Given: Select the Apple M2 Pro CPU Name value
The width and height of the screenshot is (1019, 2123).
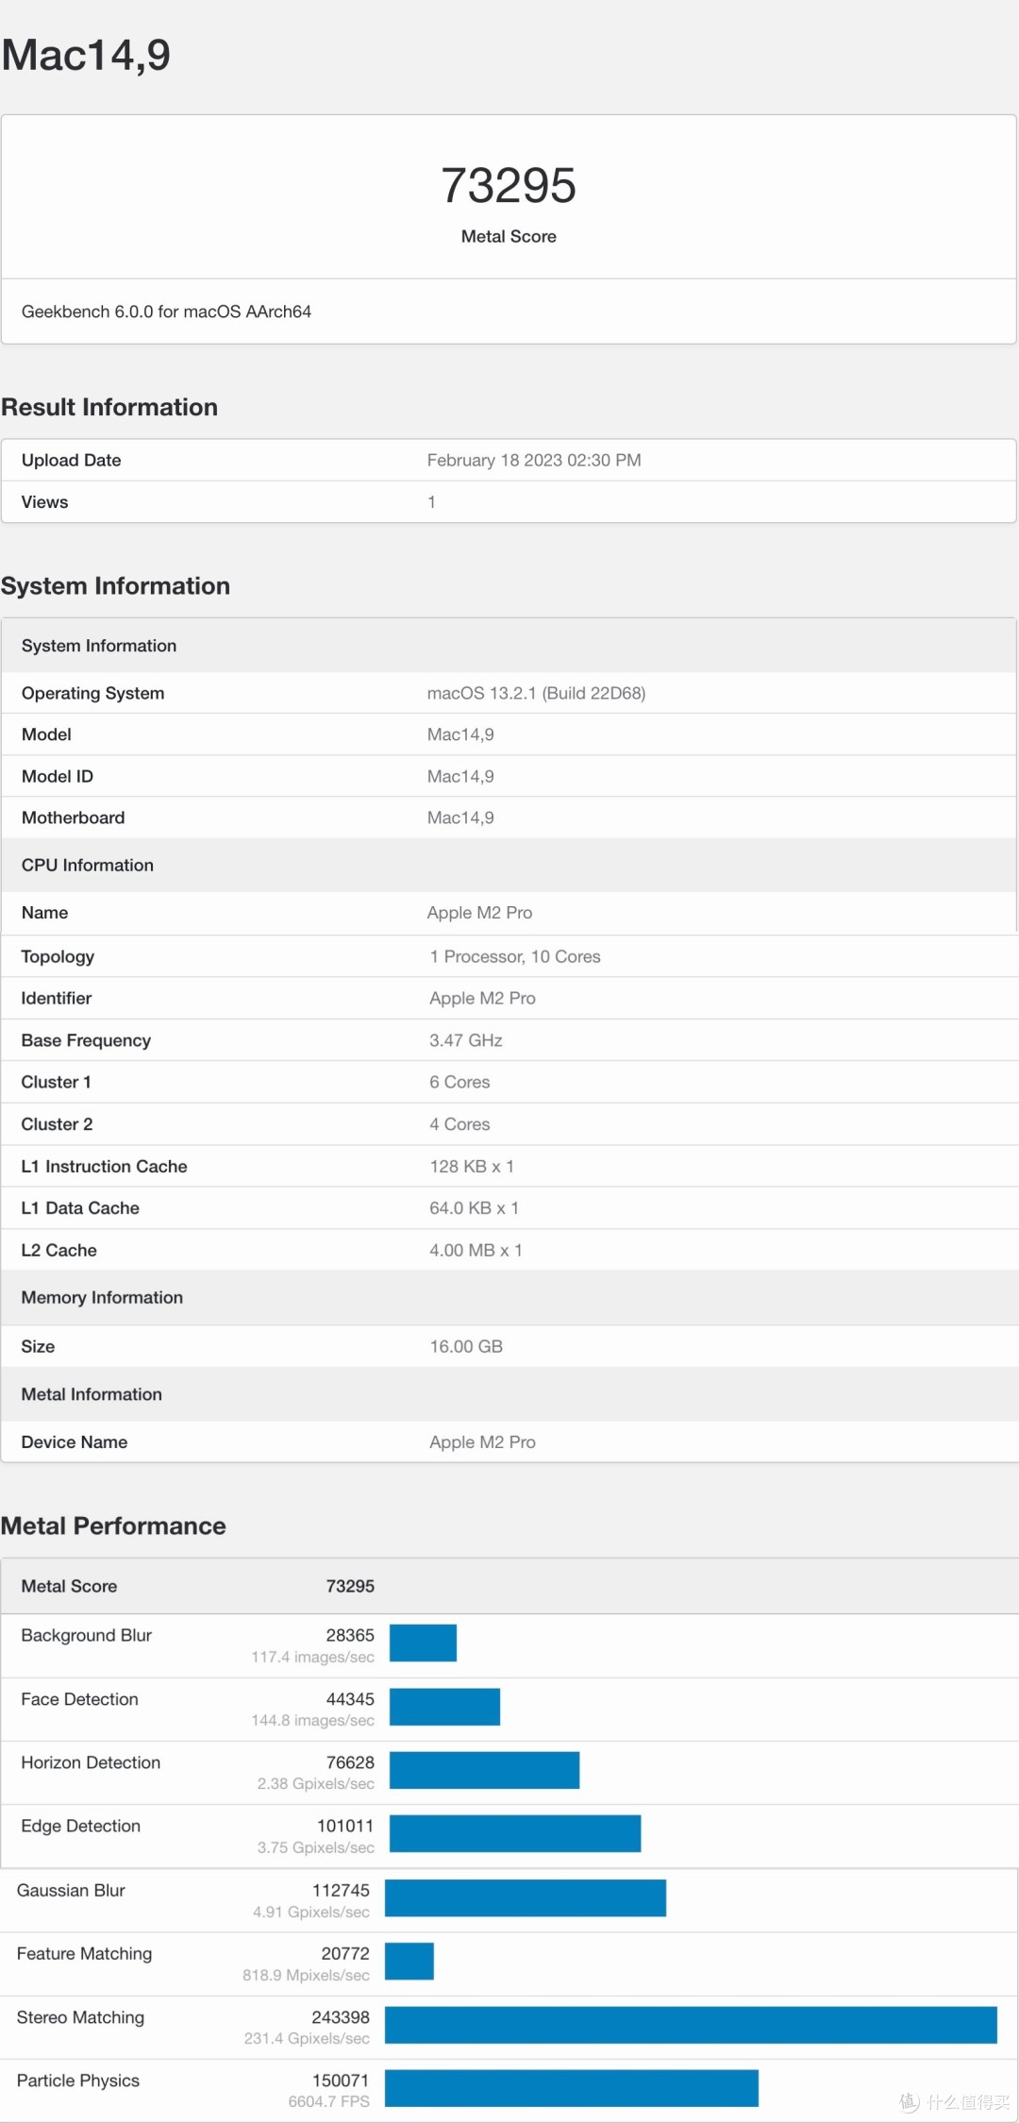Looking at the screenshot, I should click(x=479, y=913).
